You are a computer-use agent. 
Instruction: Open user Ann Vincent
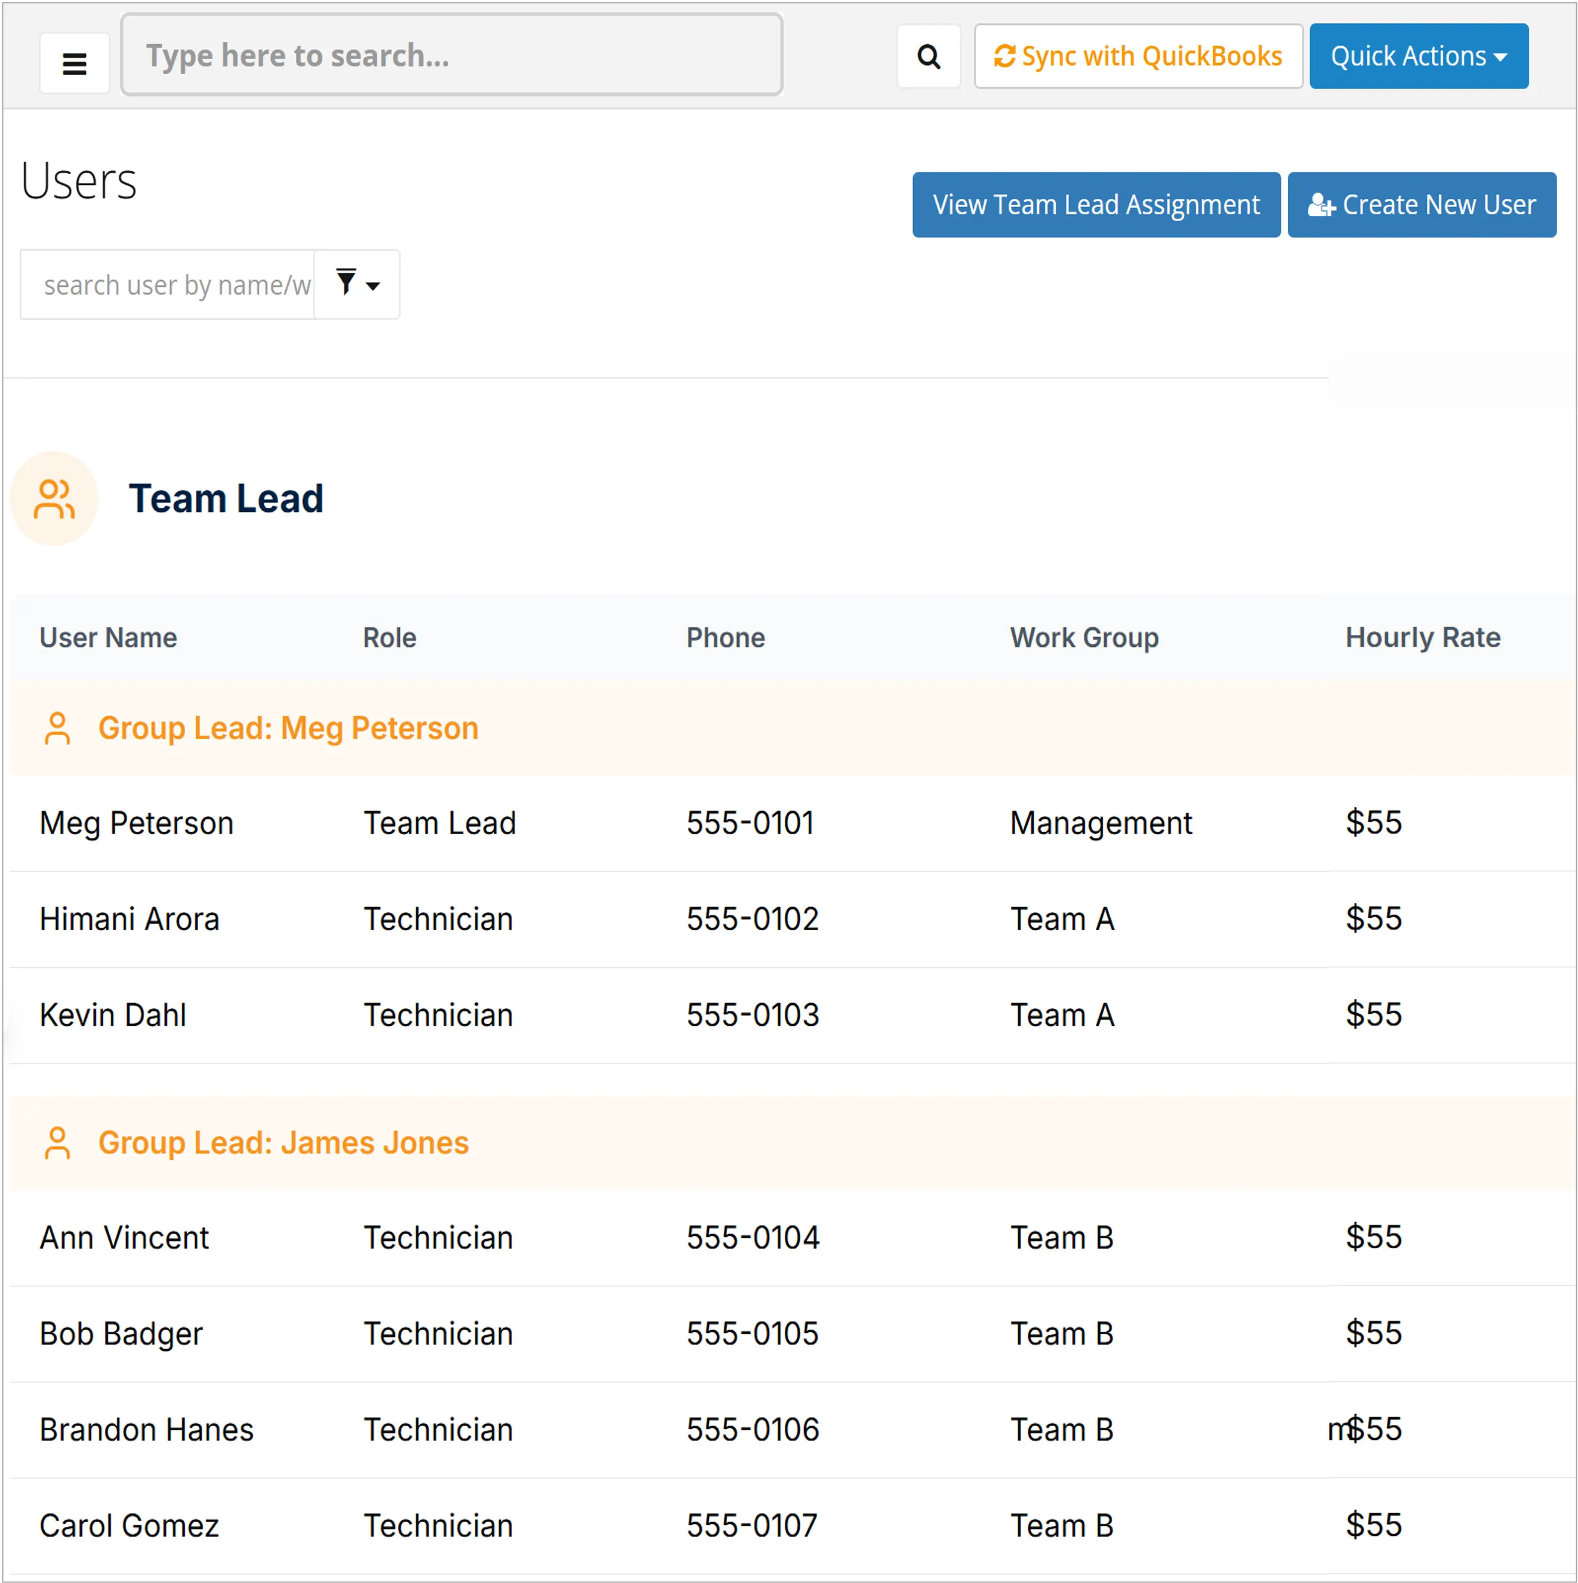point(125,1238)
